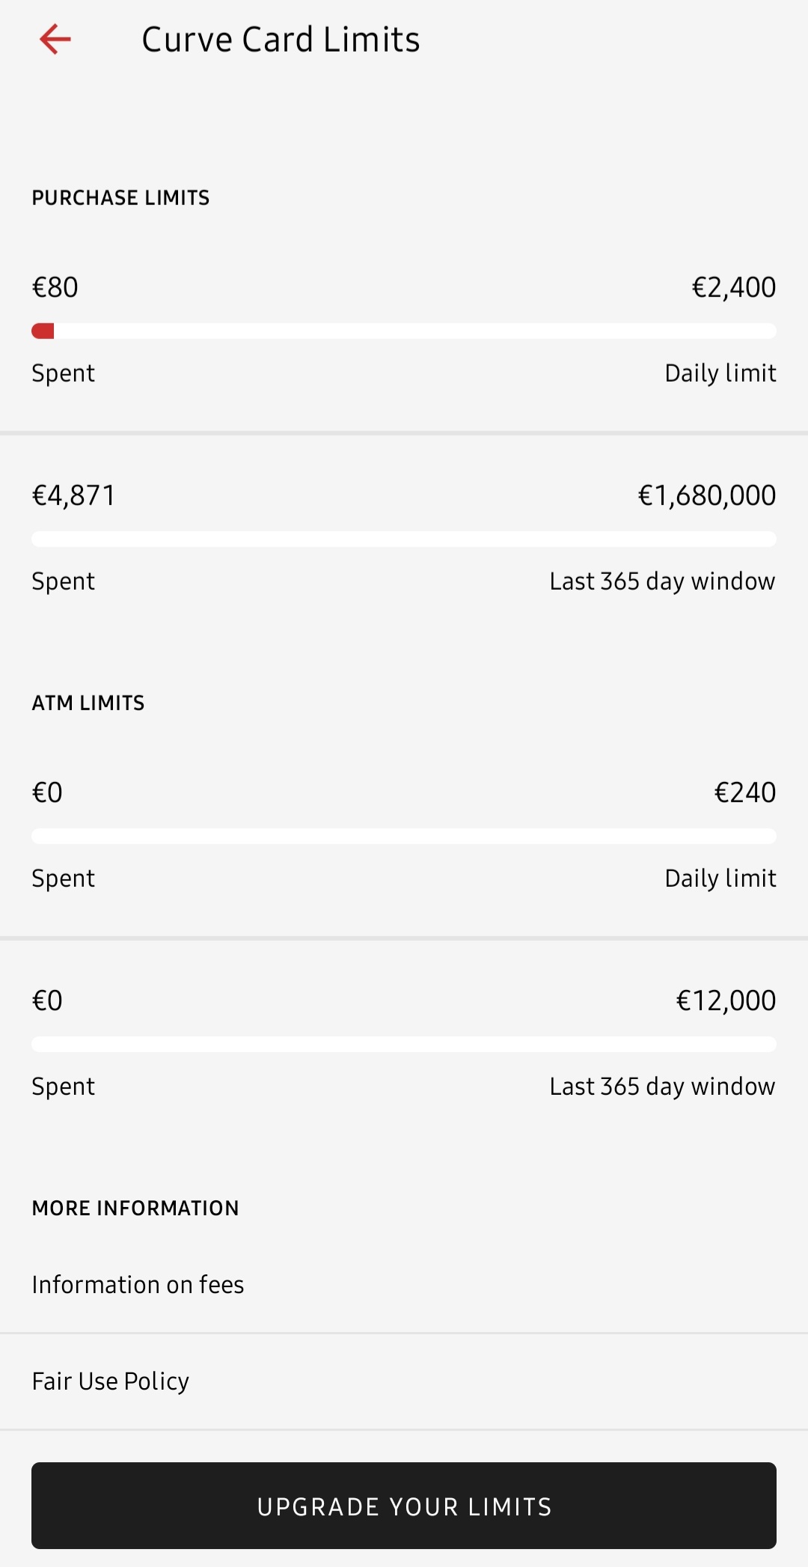Tap the Purchase Limits section header
The height and width of the screenshot is (1567, 808).
tap(120, 198)
